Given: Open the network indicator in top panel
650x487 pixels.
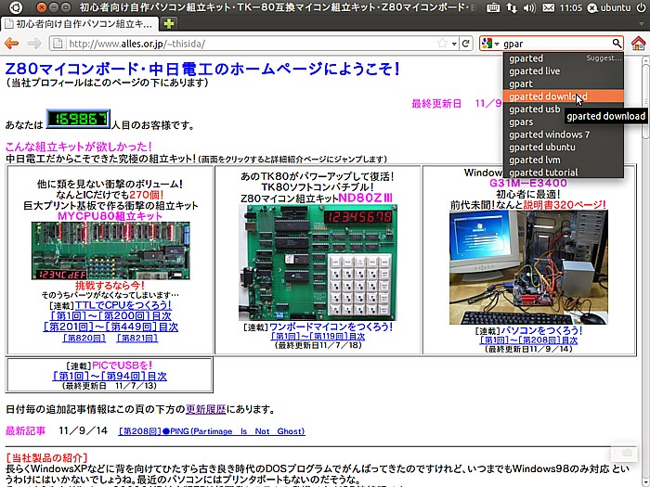Looking at the screenshot, I should coord(512,7).
